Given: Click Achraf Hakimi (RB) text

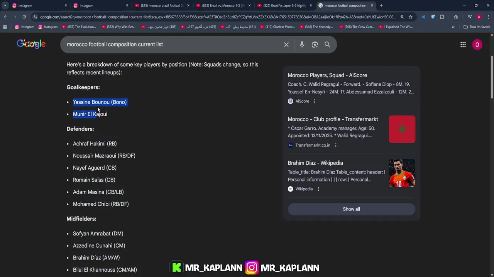Looking at the screenshot, I should pos(95,144).
